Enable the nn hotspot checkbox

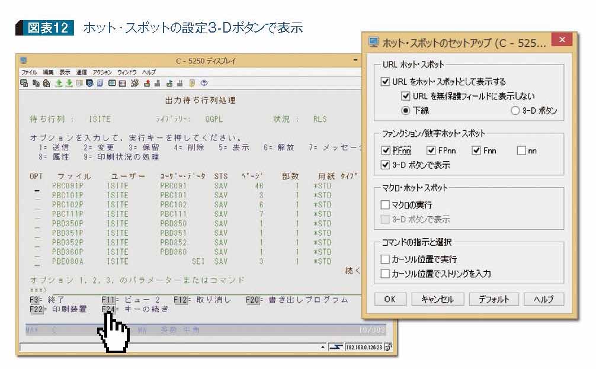(x=521, y=151)
